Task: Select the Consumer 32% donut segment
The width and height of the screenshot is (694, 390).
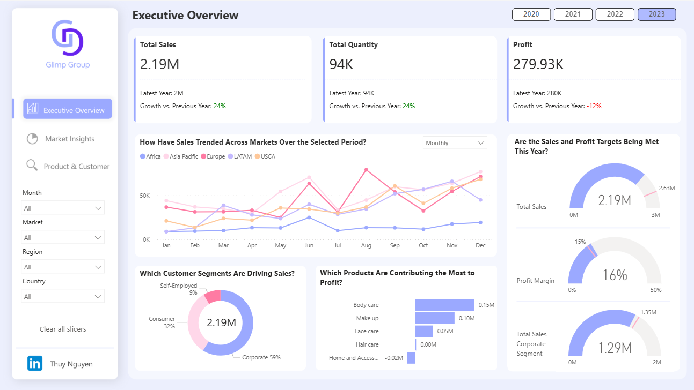Action: tap(194, 324)
